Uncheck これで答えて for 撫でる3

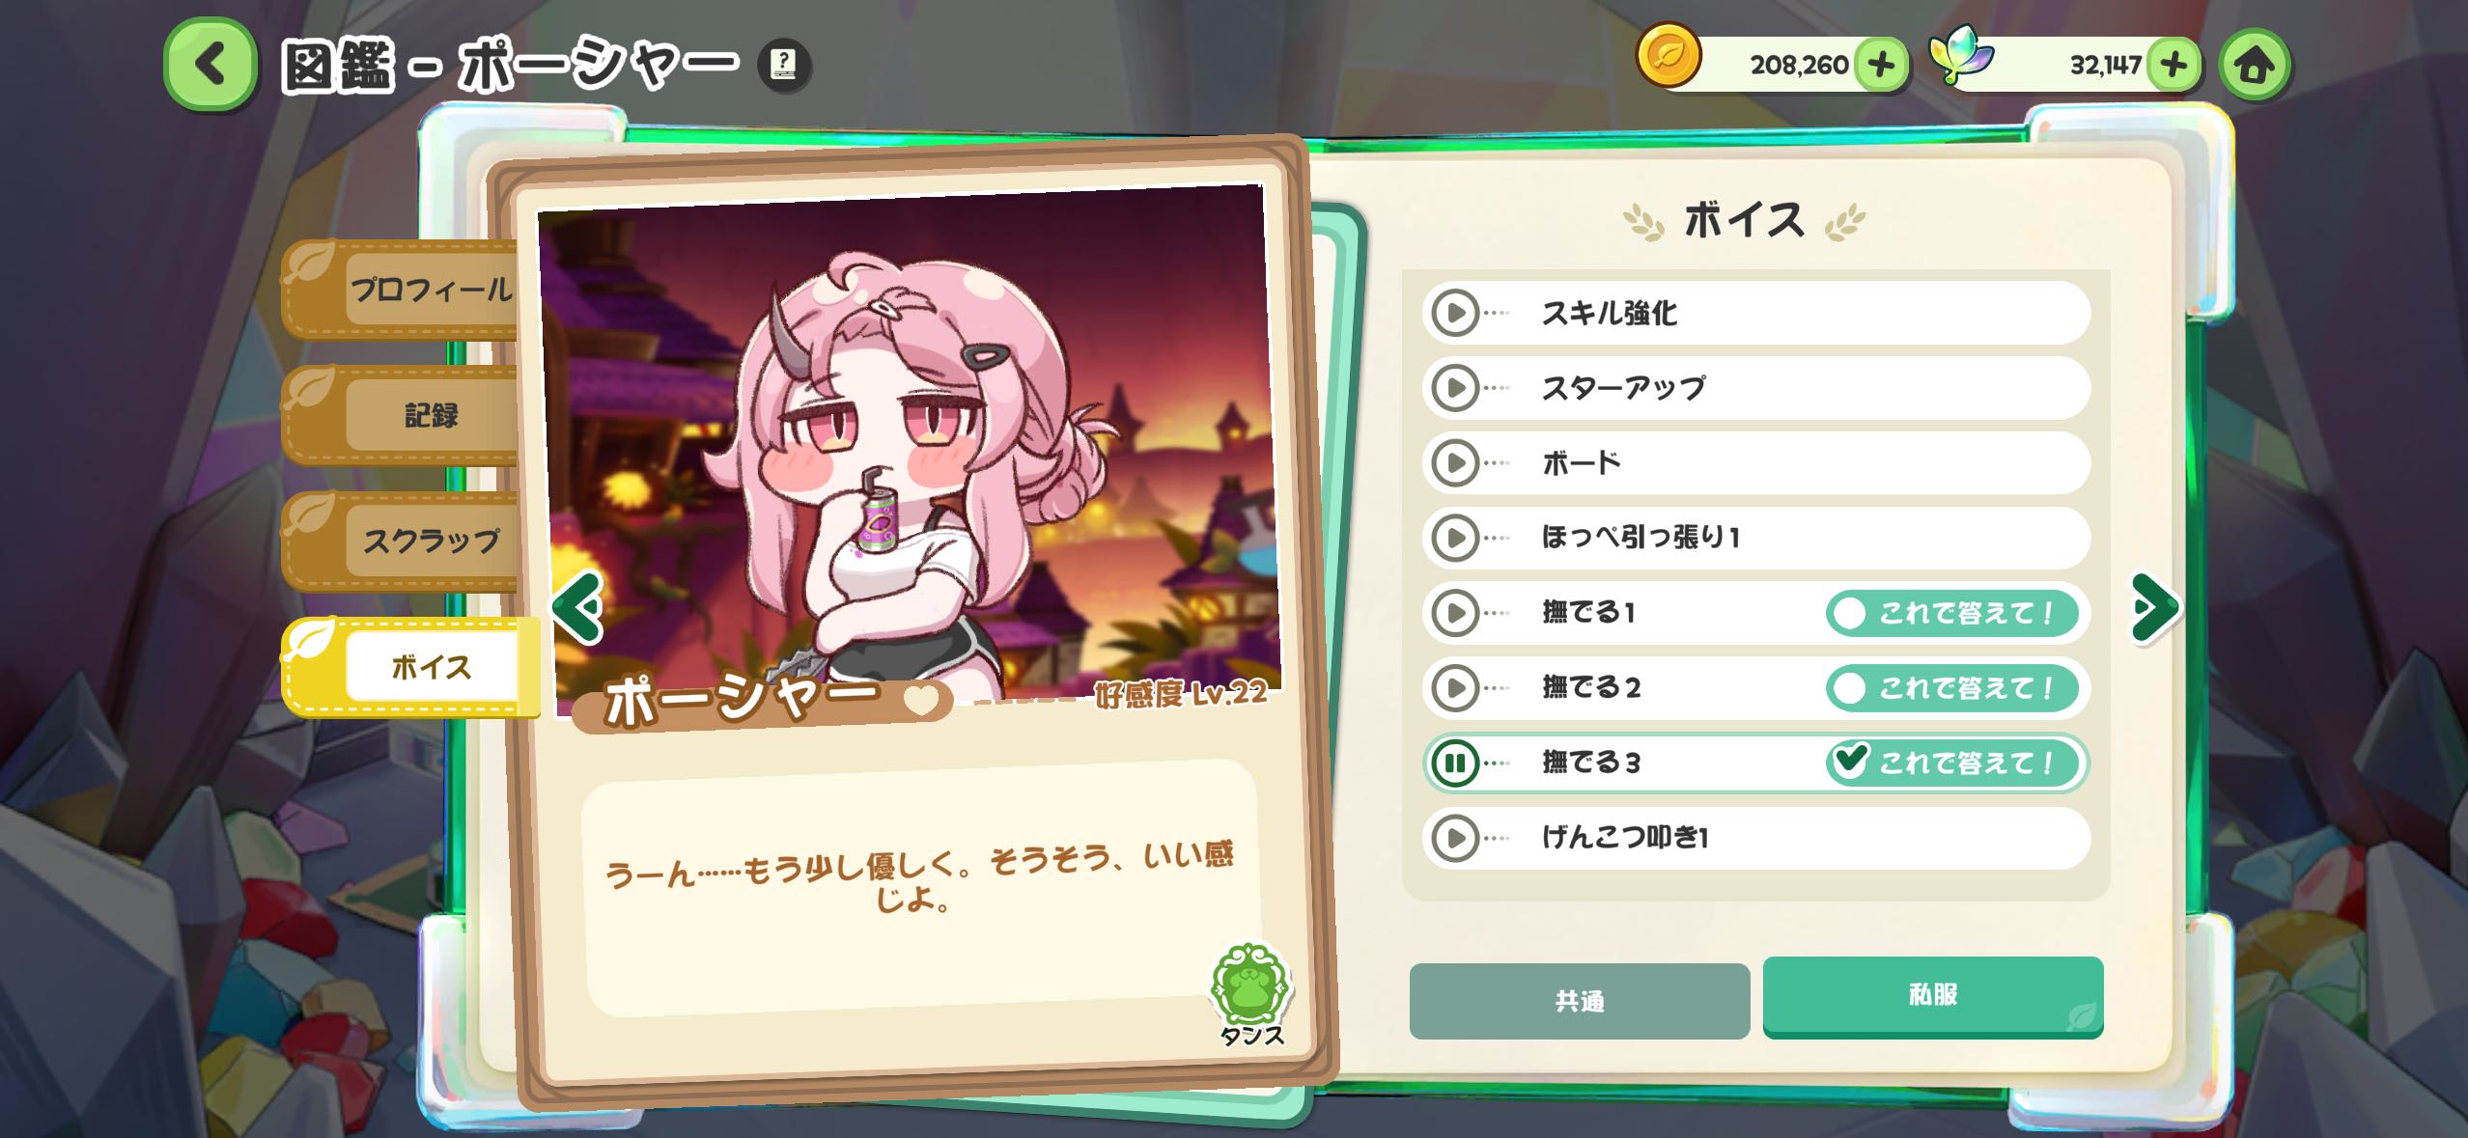pyautogui.click(x=1951, y=763)
